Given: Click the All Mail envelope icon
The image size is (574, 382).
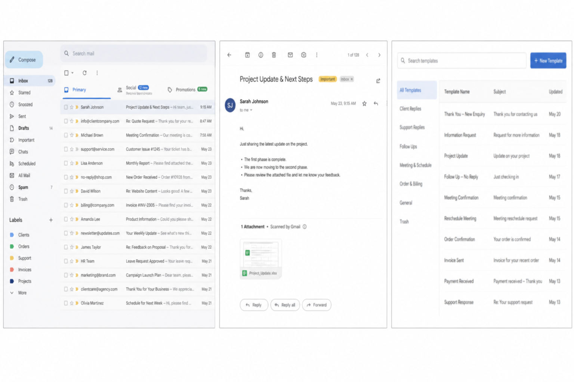Looking at the screenshot, I should pos(12,175).
